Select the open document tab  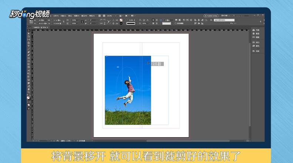(x=40, y=27)
